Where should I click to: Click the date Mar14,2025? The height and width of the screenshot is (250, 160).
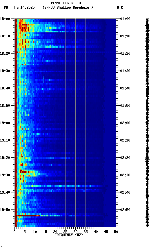coord(24,8)
